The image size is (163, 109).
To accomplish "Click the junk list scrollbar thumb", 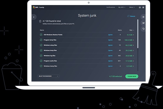I will click(138, 34).
